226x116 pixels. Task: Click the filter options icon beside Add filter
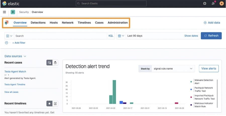(x=7, y=43)
